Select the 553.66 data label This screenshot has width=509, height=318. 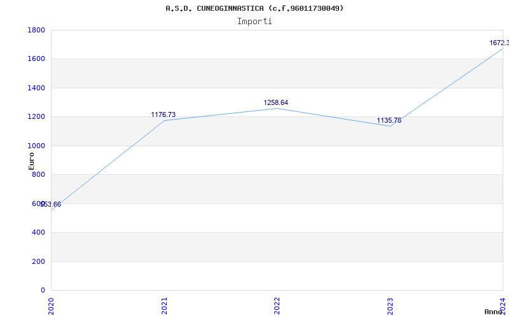point(51,204)
